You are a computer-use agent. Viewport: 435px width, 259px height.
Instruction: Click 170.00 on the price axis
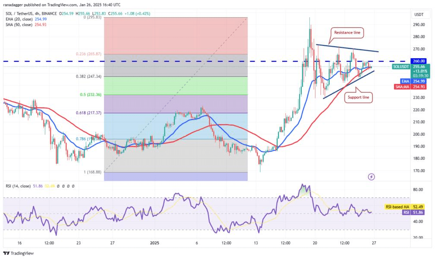click(x=419, y=171)
